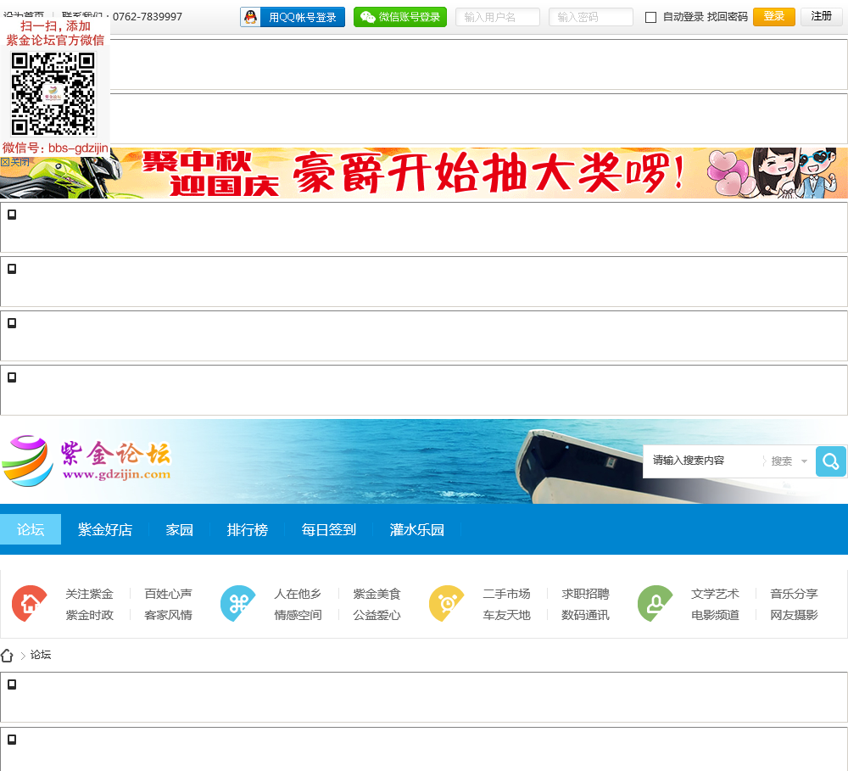Click the 注册 button

click(822, 17)
